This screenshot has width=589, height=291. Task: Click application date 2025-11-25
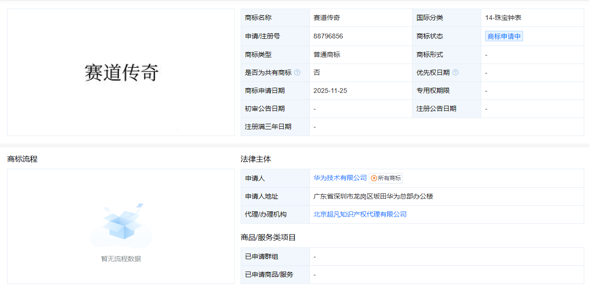(x=330, y=91)
